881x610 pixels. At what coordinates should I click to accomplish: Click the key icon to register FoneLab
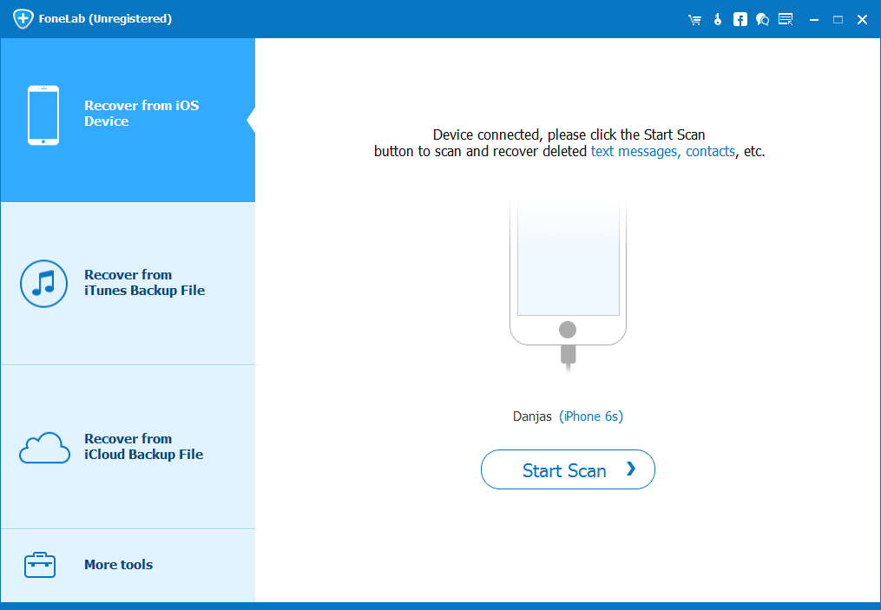(x=717, y=18)
